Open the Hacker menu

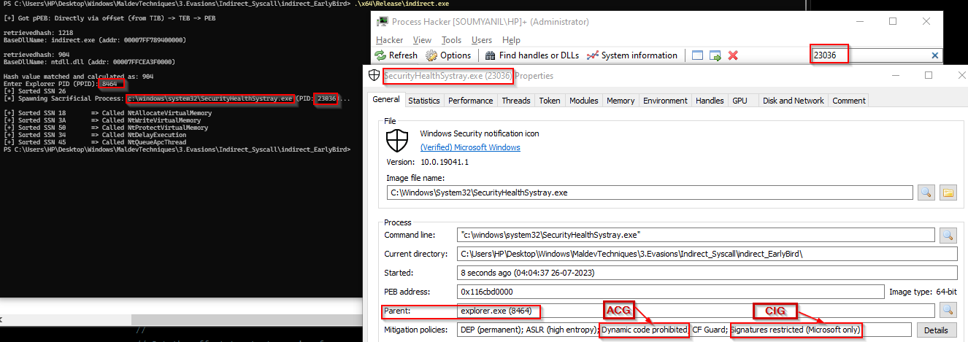[389, 40]
